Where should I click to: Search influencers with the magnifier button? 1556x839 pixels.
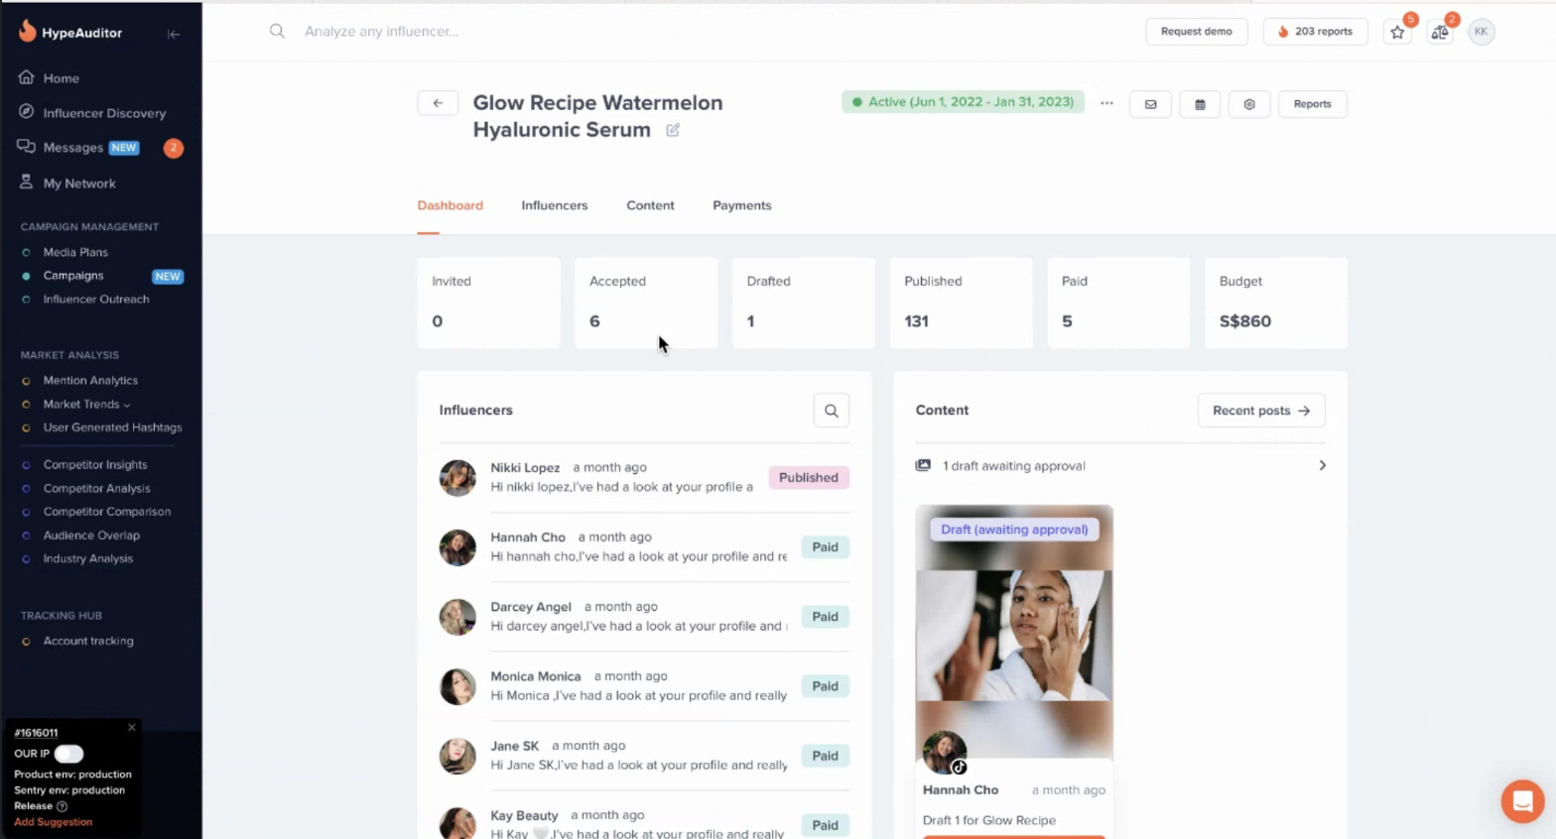coord(832,411)
